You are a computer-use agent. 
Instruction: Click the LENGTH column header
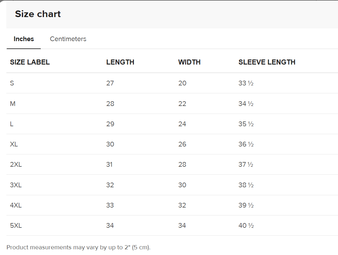point(120,62)
